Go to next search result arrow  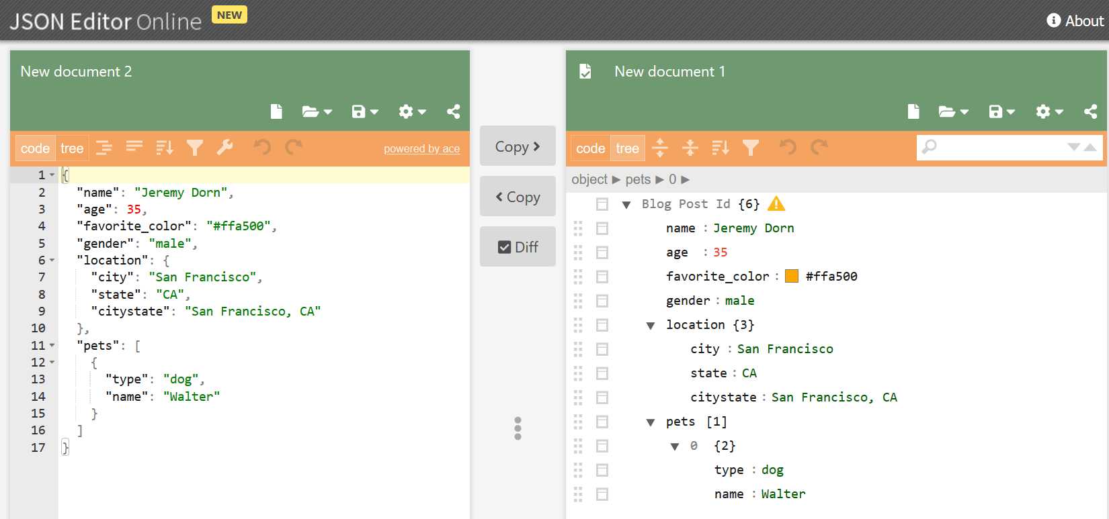click(x=1074, y=147)
